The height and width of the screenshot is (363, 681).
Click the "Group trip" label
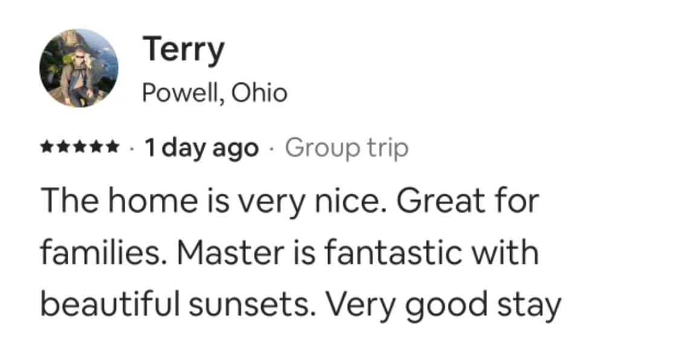pyautogui.click(x=347, y=149)
